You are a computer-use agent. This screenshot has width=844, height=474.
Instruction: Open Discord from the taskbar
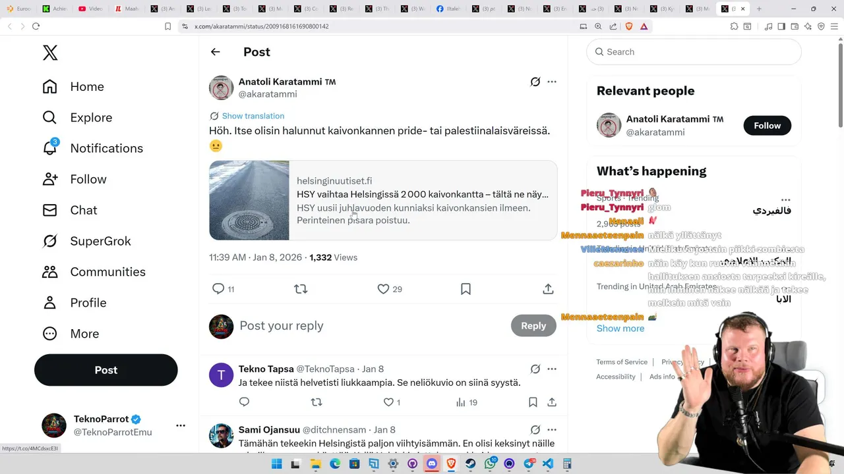(432, 463)
